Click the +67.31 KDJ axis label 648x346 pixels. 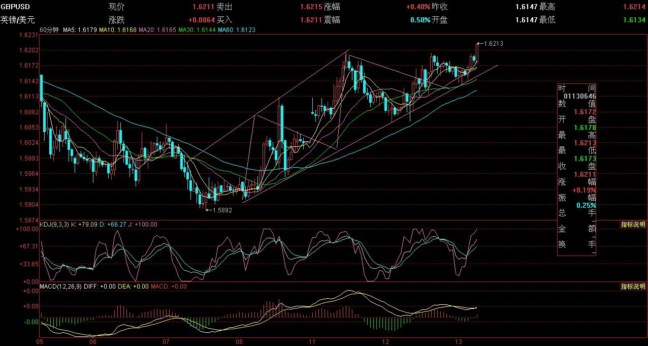pos(28,246)
